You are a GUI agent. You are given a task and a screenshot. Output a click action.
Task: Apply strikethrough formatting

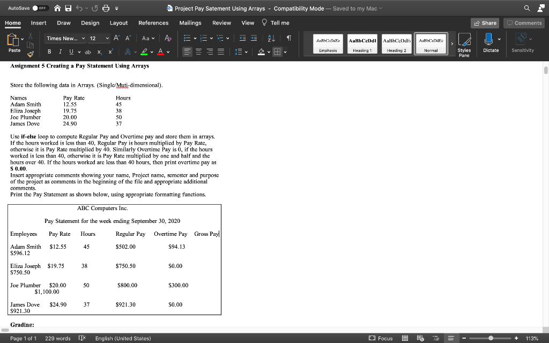[87, 52]
